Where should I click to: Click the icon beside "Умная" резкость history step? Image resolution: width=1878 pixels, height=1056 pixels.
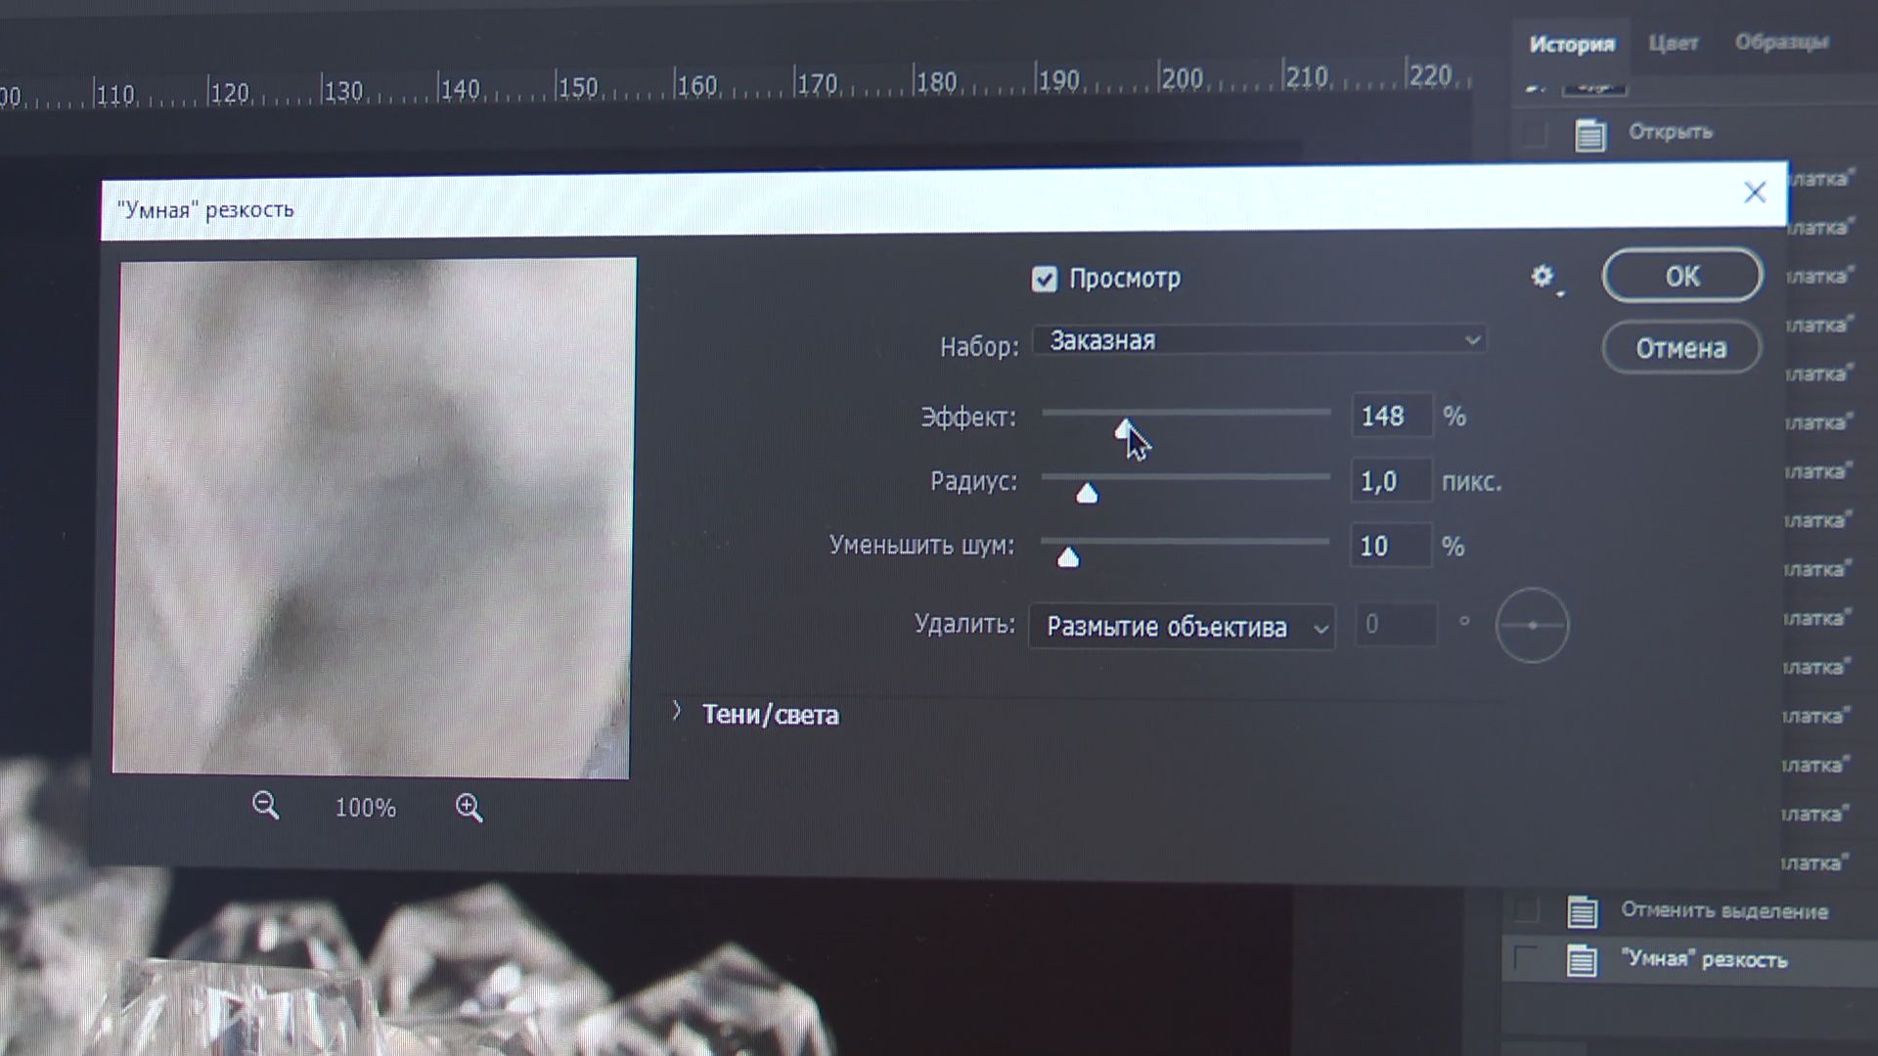1582,960
